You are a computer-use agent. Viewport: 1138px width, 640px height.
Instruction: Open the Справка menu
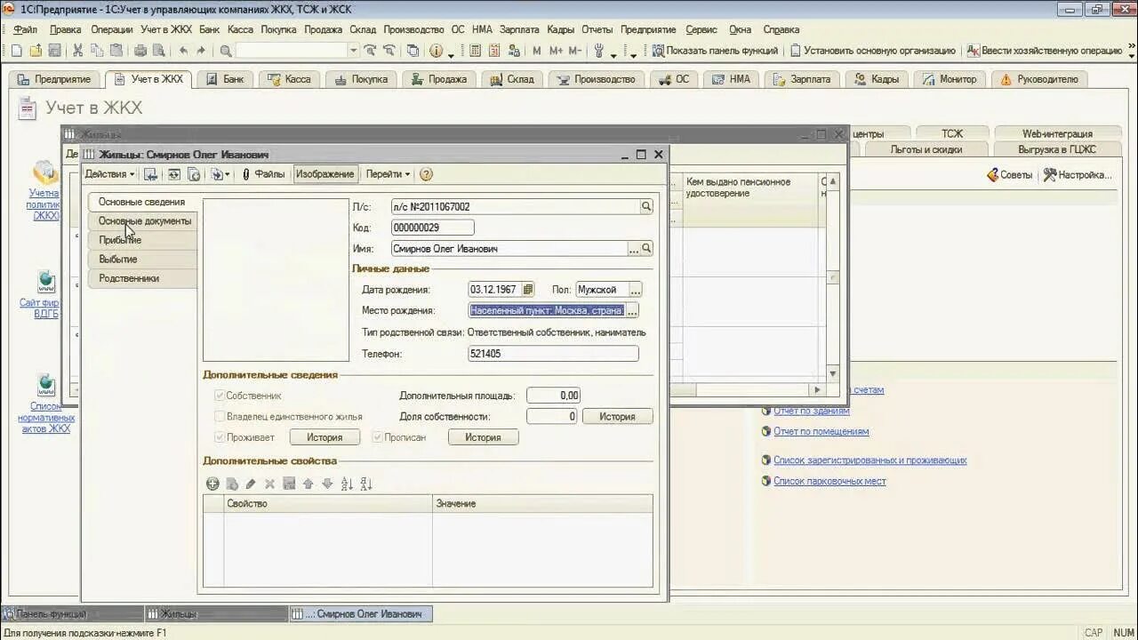[x=781, y=28]
